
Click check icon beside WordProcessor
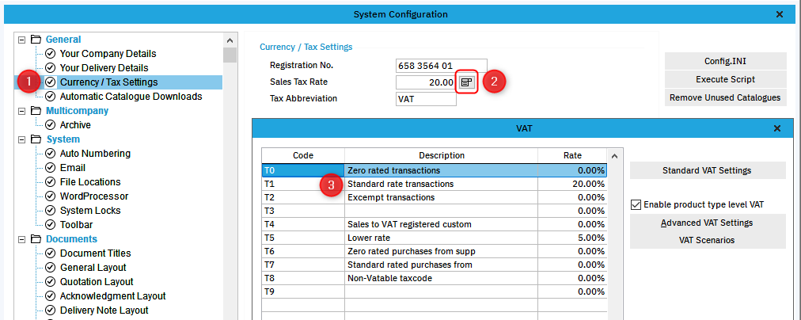point(51,196)
